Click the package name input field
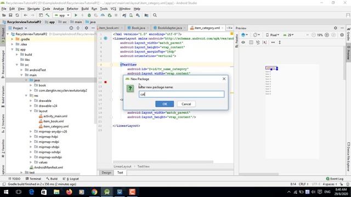 (182, 94)
